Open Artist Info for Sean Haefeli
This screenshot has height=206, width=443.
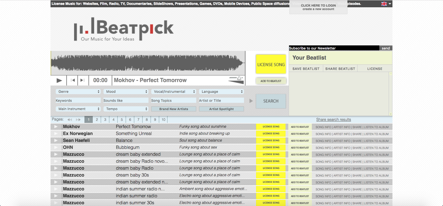(342, 141)
